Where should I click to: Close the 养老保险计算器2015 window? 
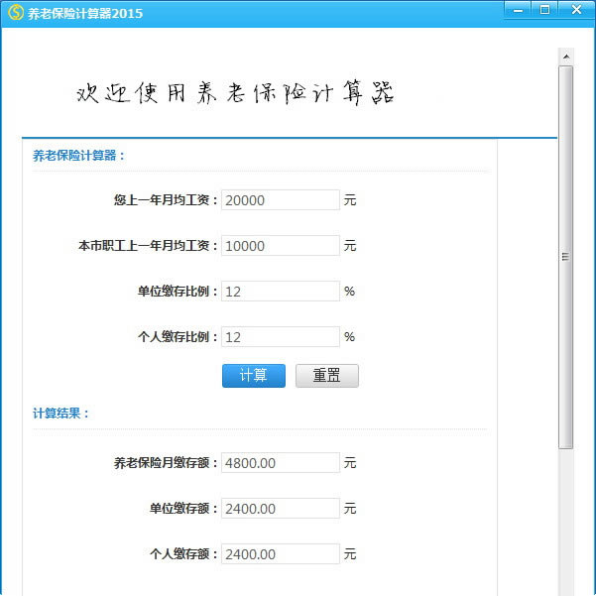coord(576,10)
